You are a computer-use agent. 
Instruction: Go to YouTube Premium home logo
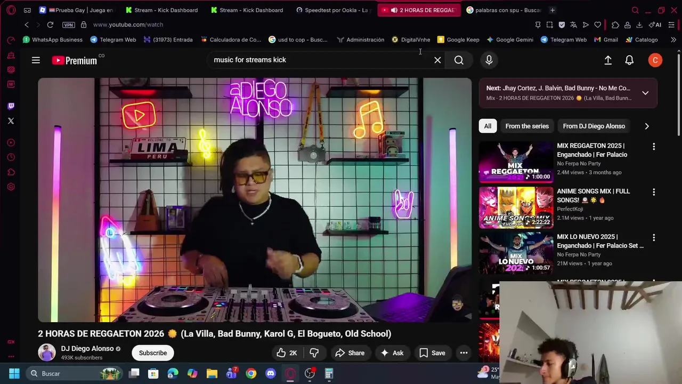[x=75, y=60]
